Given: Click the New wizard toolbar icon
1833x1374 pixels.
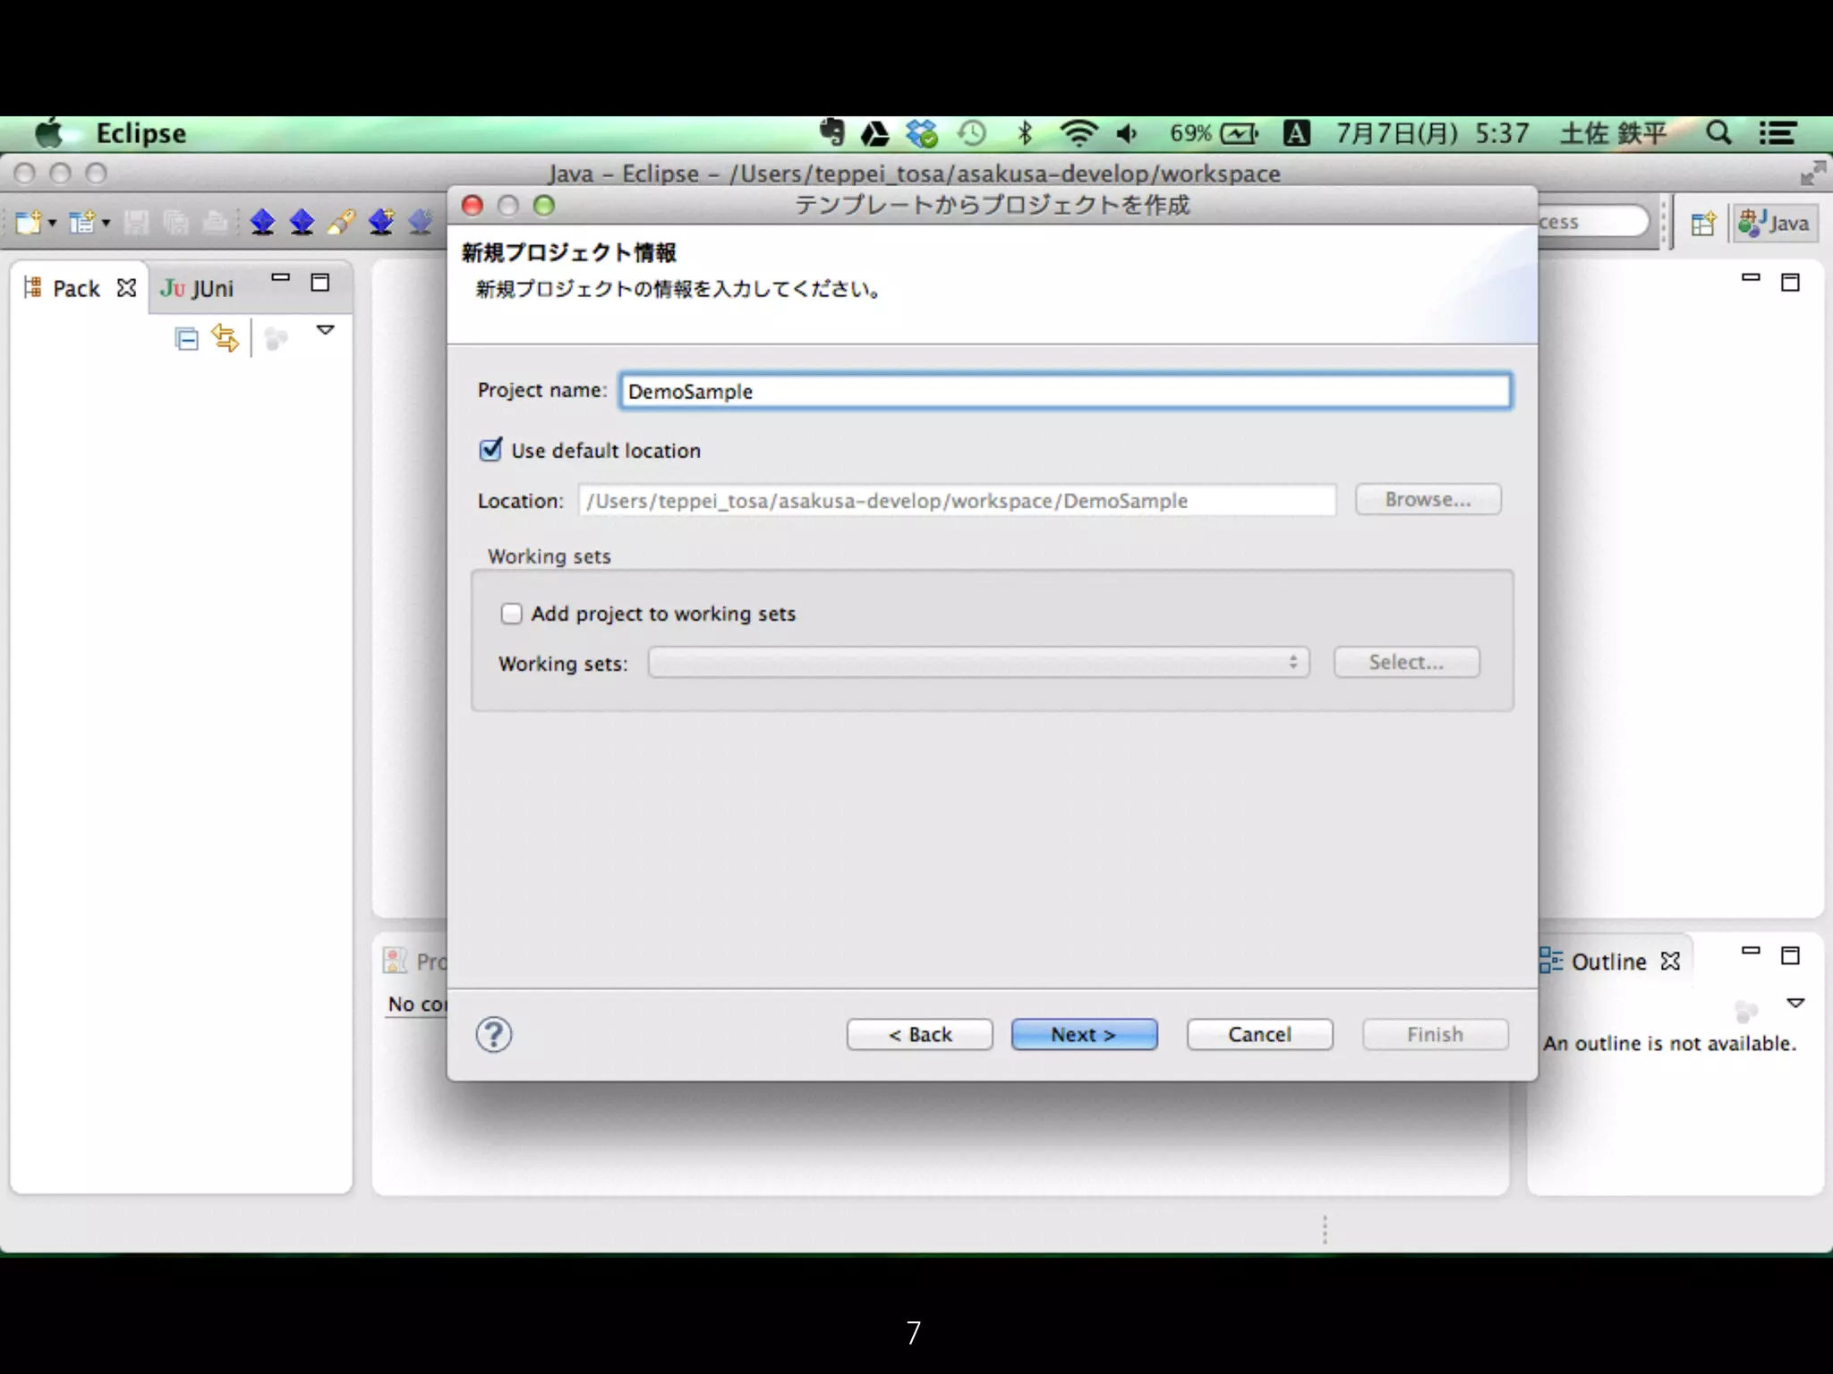Looking at the screenshot, I should 29,222.
